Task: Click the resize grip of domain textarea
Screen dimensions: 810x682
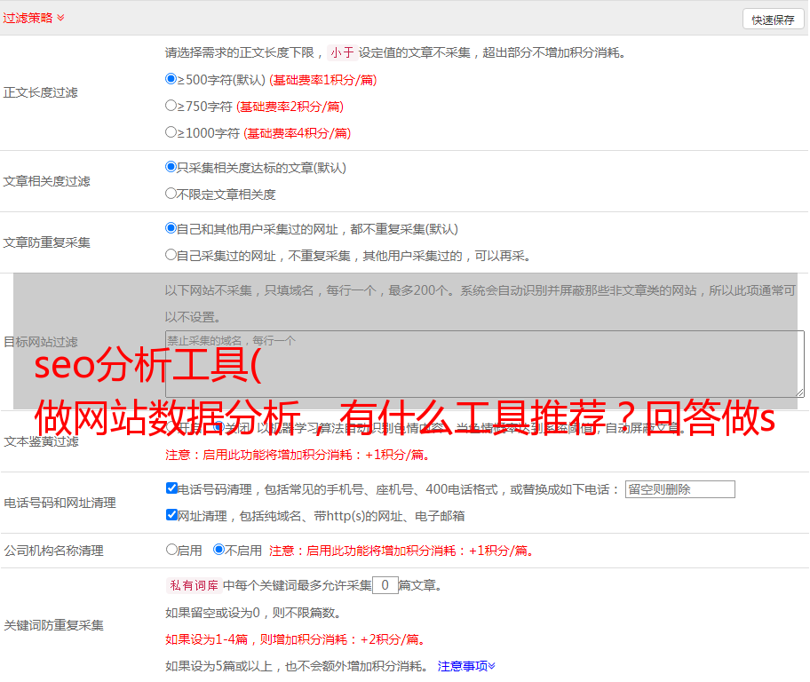Action: tap(799, 393)
